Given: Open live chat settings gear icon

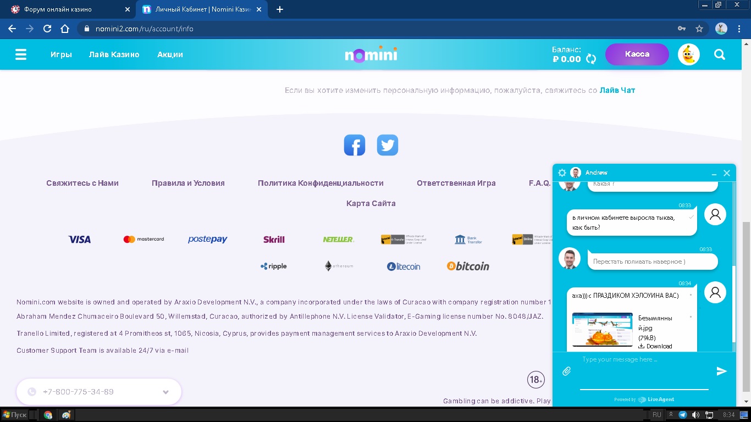Looking at the screenshot, I should (562, 173).
